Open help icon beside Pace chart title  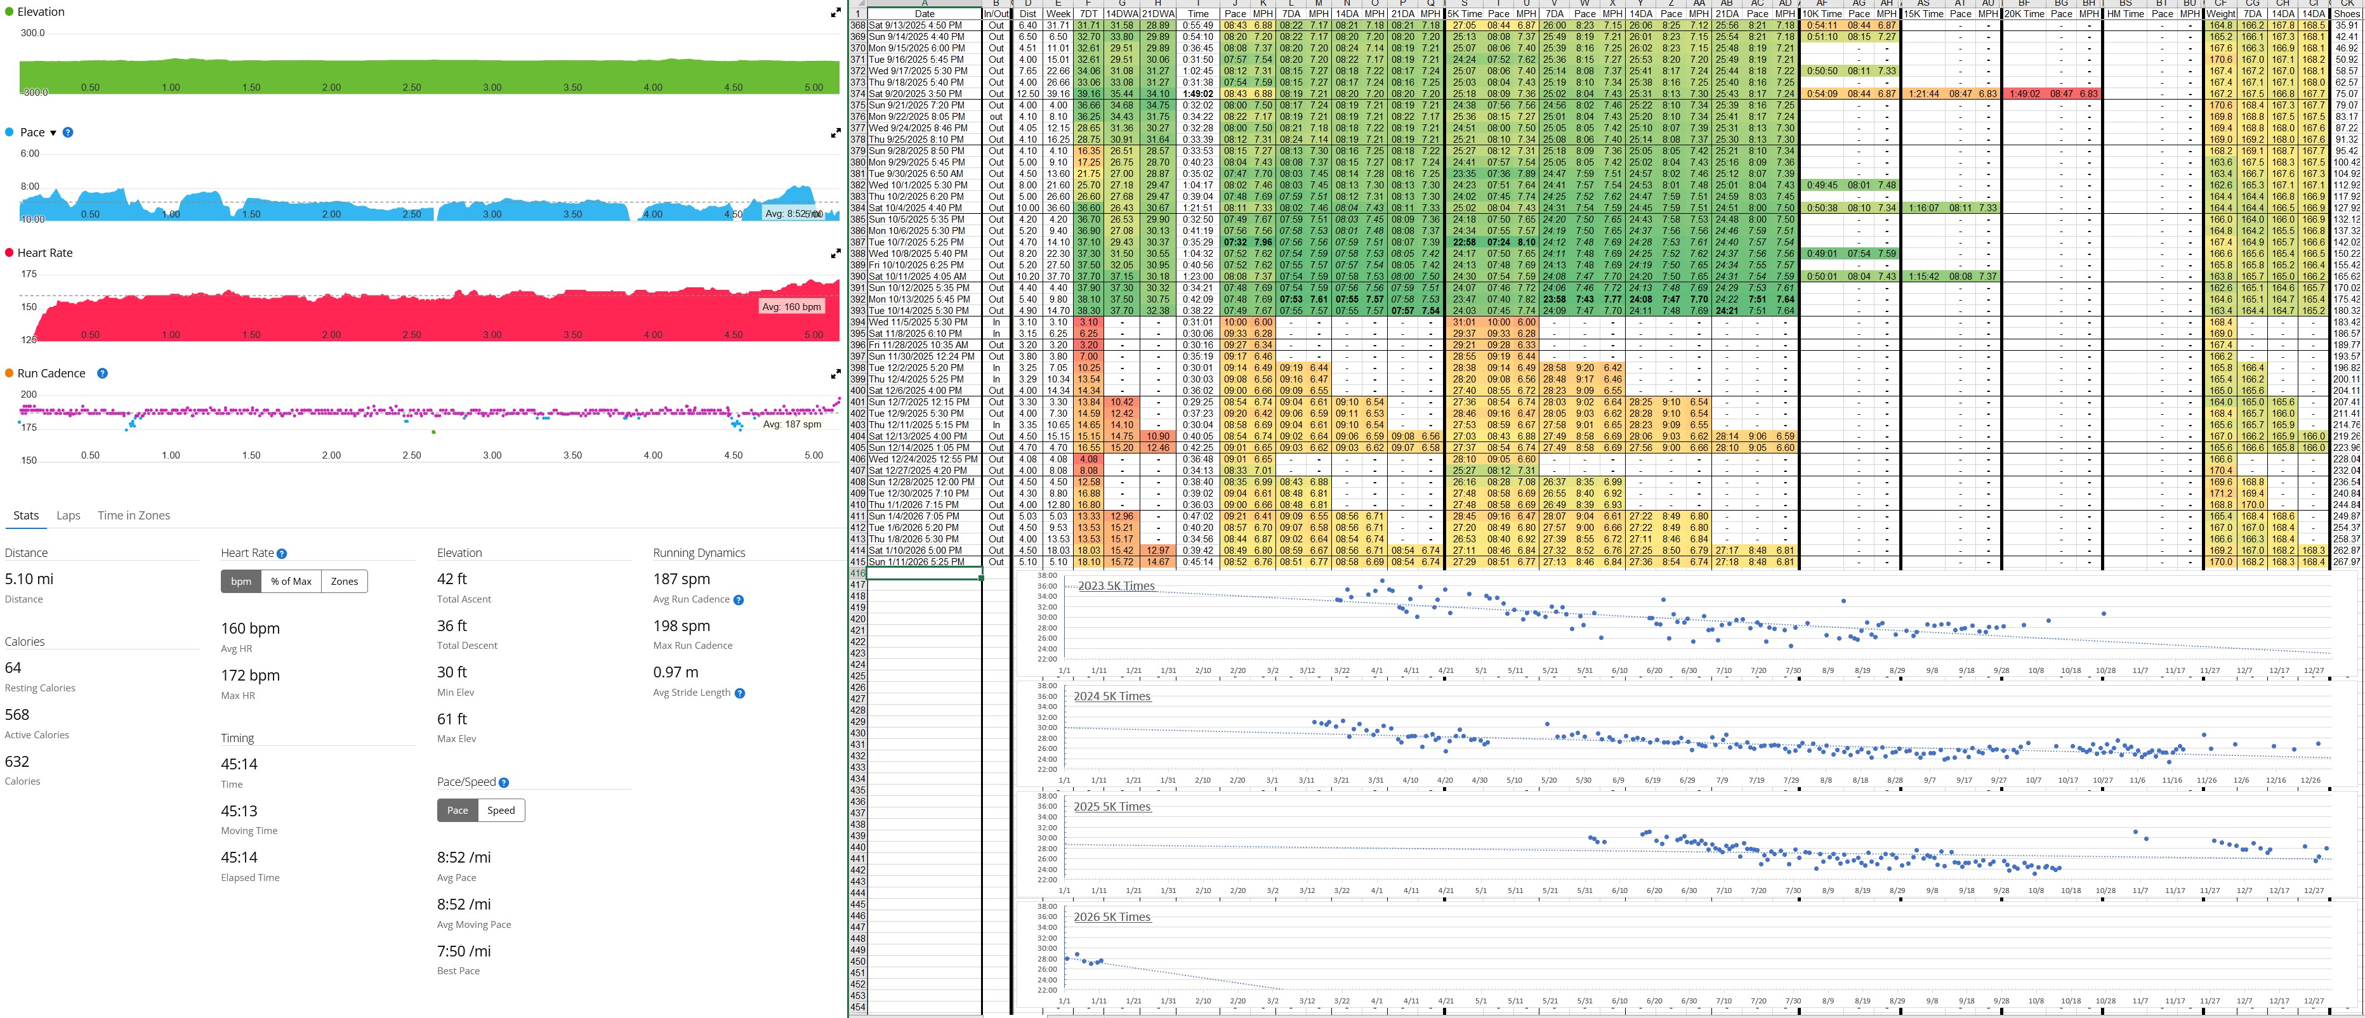pyautogui.click(x=68, y=132)
